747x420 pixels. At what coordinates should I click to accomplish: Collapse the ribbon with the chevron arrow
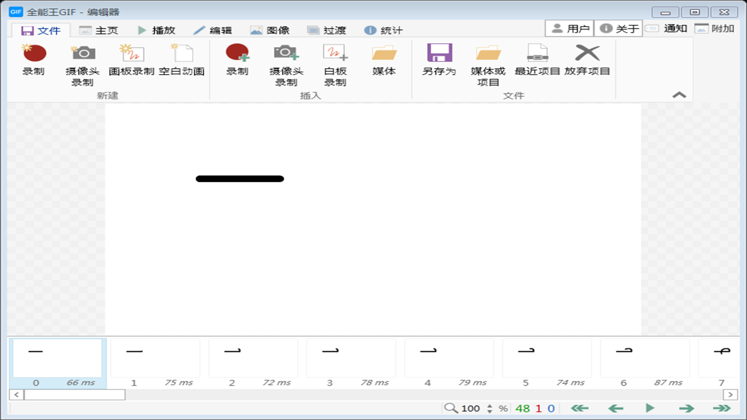(679, 94)
